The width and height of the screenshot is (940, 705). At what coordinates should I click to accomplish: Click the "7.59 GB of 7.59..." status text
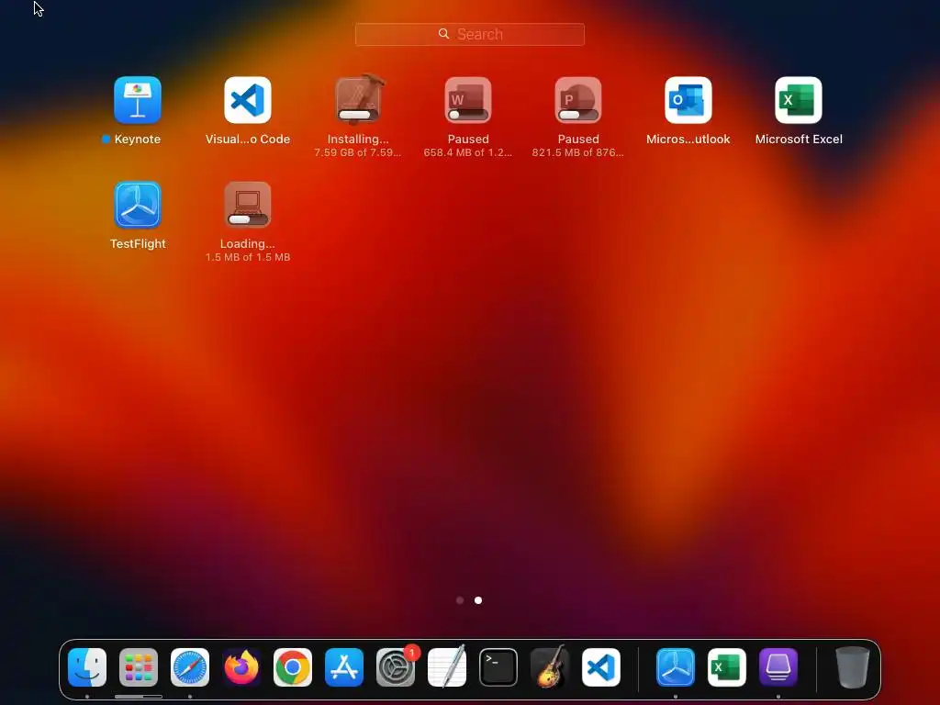[358, 152]
